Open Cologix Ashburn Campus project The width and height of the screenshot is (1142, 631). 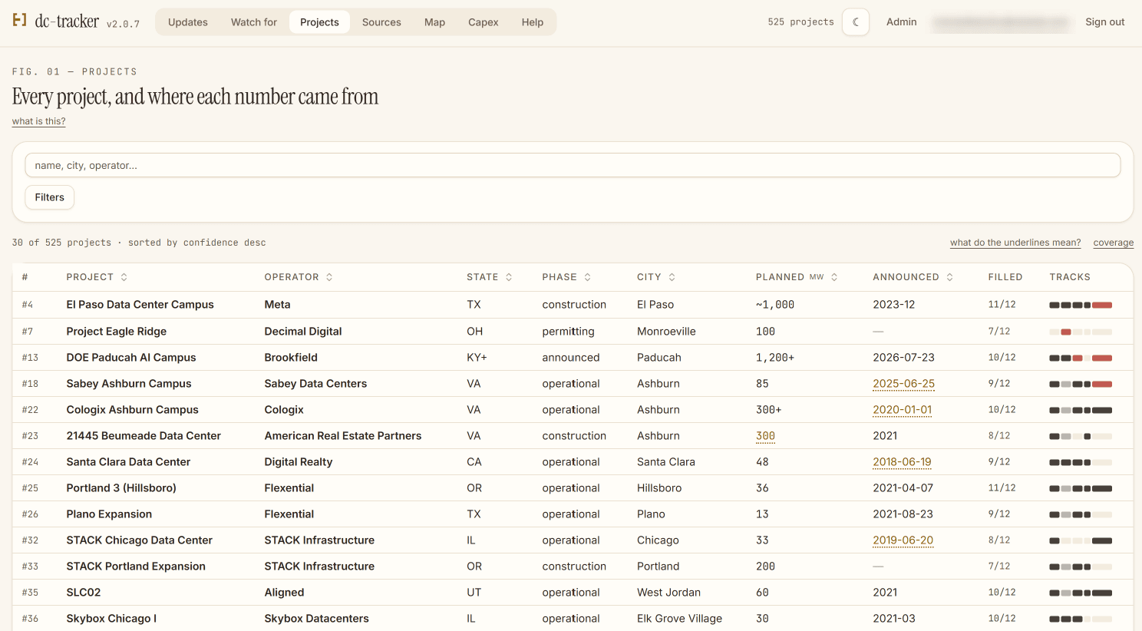[x=133, y=410]
